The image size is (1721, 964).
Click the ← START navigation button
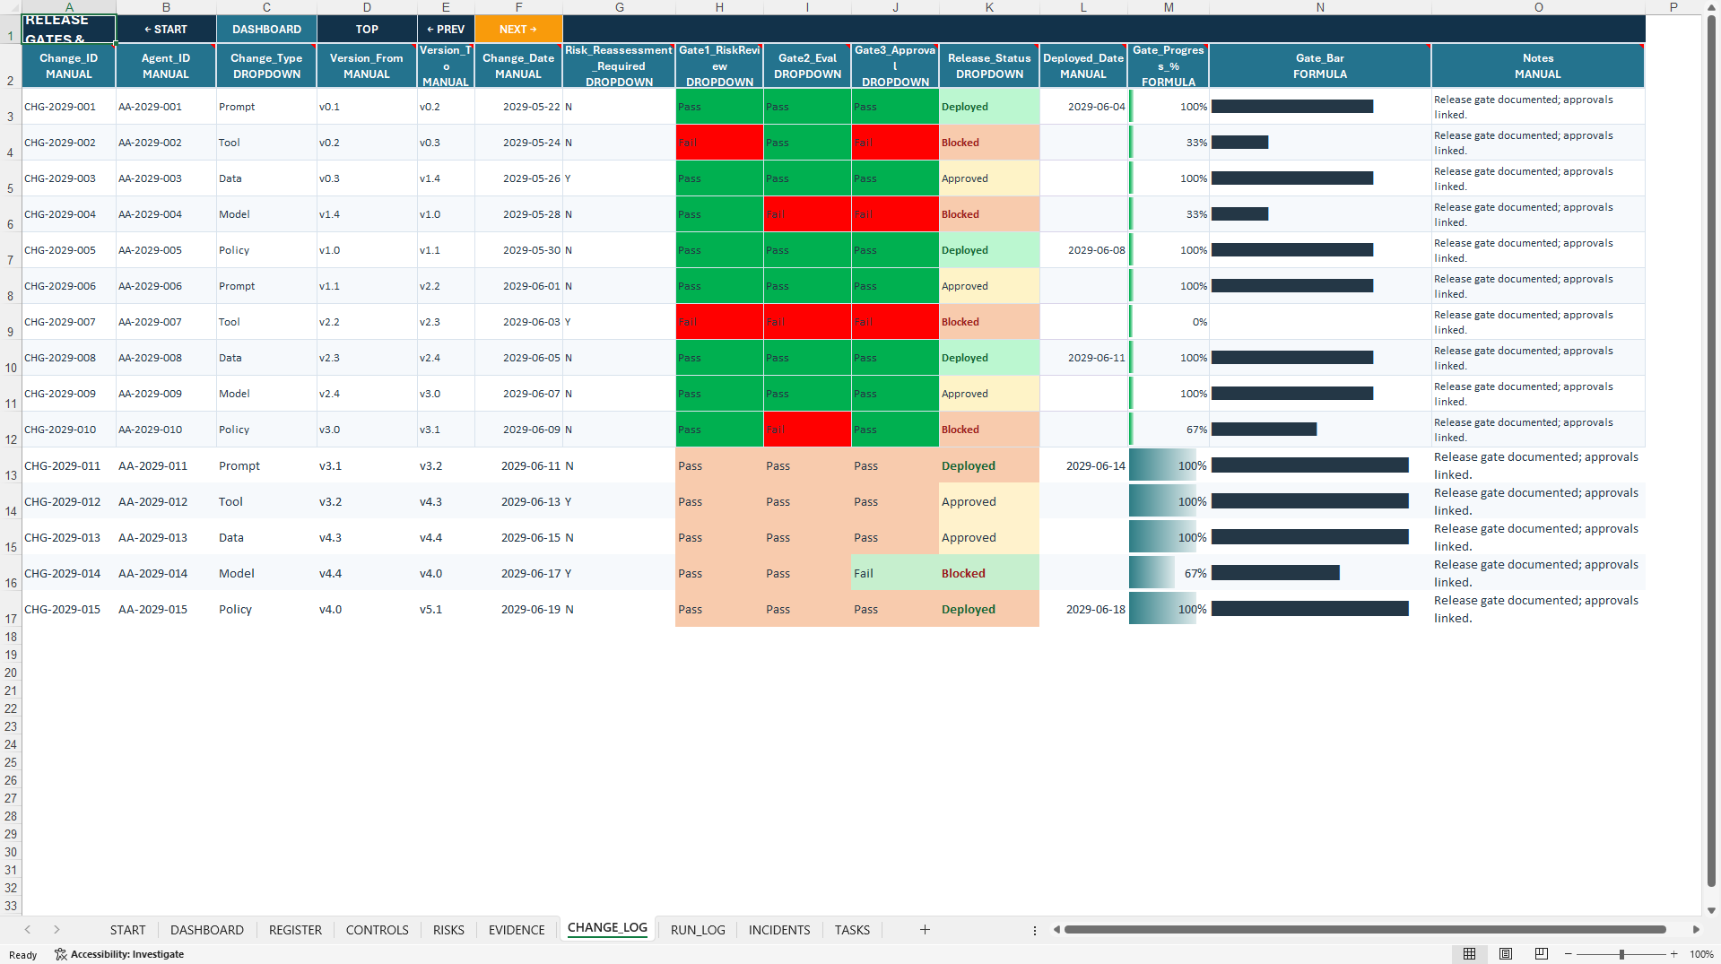tap(166, 30)
